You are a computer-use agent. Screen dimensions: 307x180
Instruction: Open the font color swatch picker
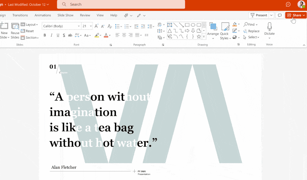(106, 35)
